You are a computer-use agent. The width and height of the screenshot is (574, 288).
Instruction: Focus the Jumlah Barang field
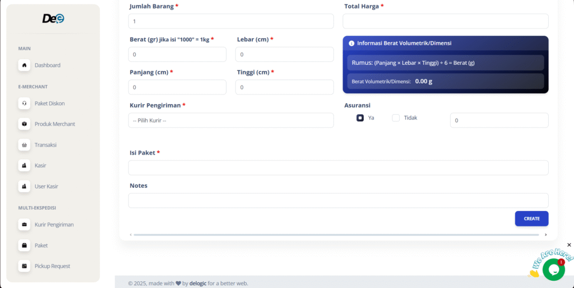pos(231,21)
